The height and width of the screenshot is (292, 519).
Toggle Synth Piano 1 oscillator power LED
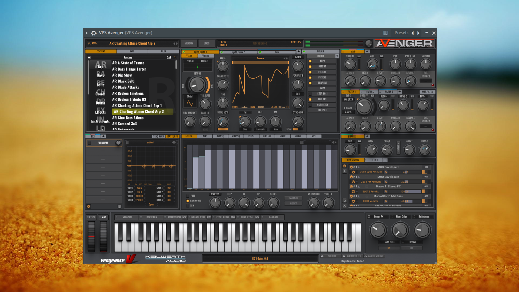point(184,52)
